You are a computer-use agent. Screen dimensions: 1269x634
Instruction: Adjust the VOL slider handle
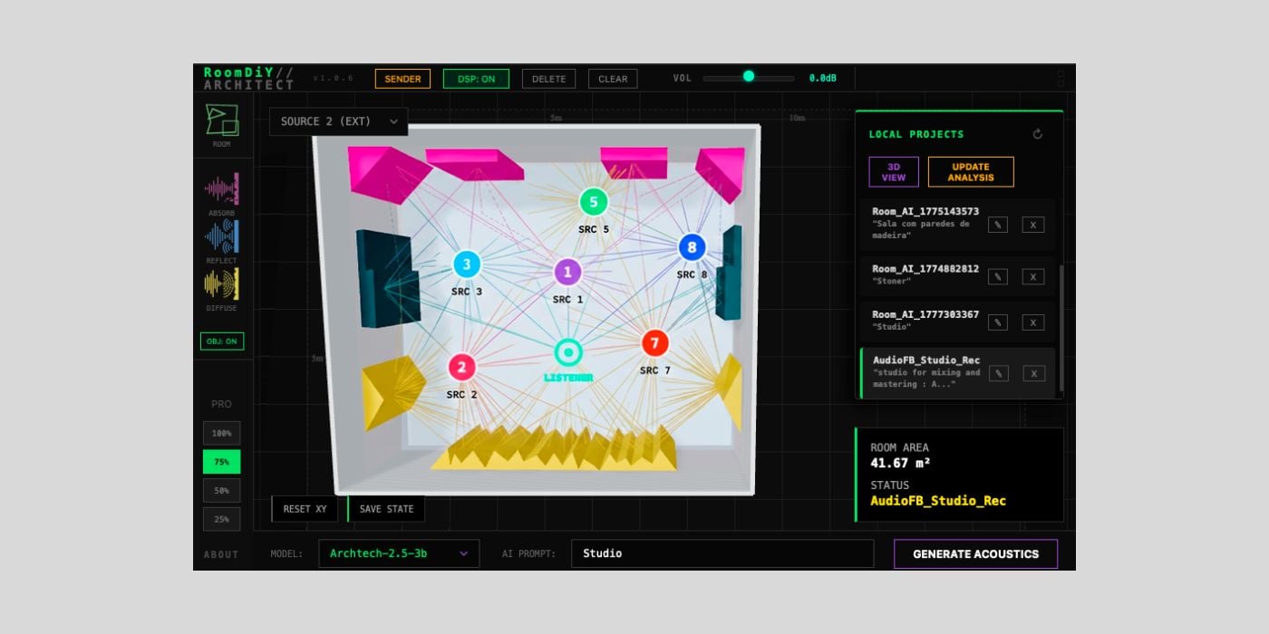(x=749, y=76)
